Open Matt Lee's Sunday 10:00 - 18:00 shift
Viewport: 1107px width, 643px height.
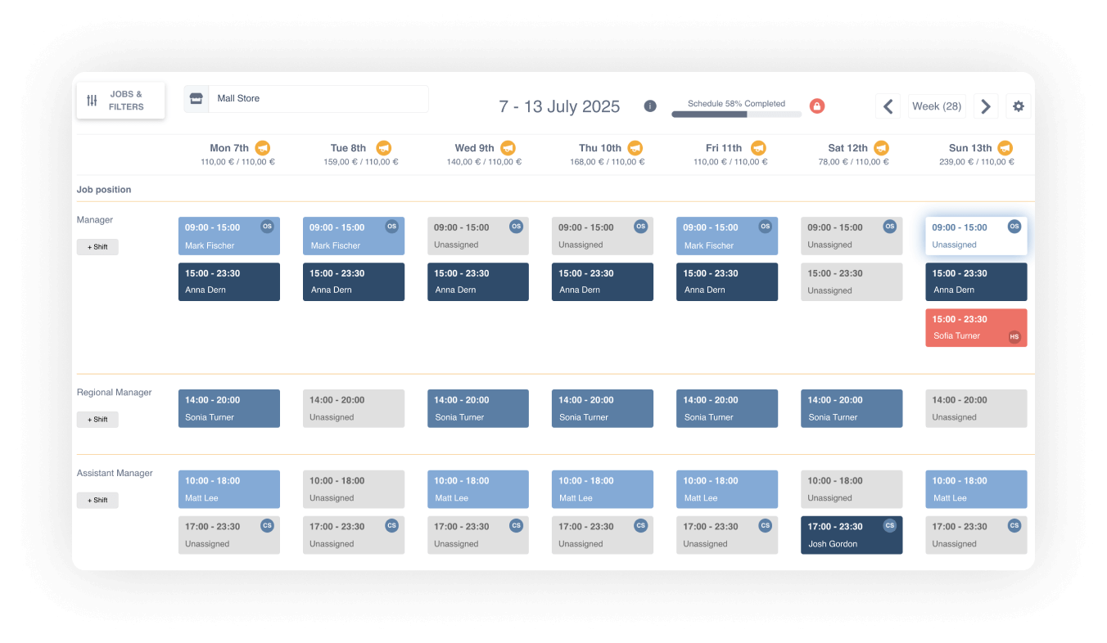click(x=976, y=489)
